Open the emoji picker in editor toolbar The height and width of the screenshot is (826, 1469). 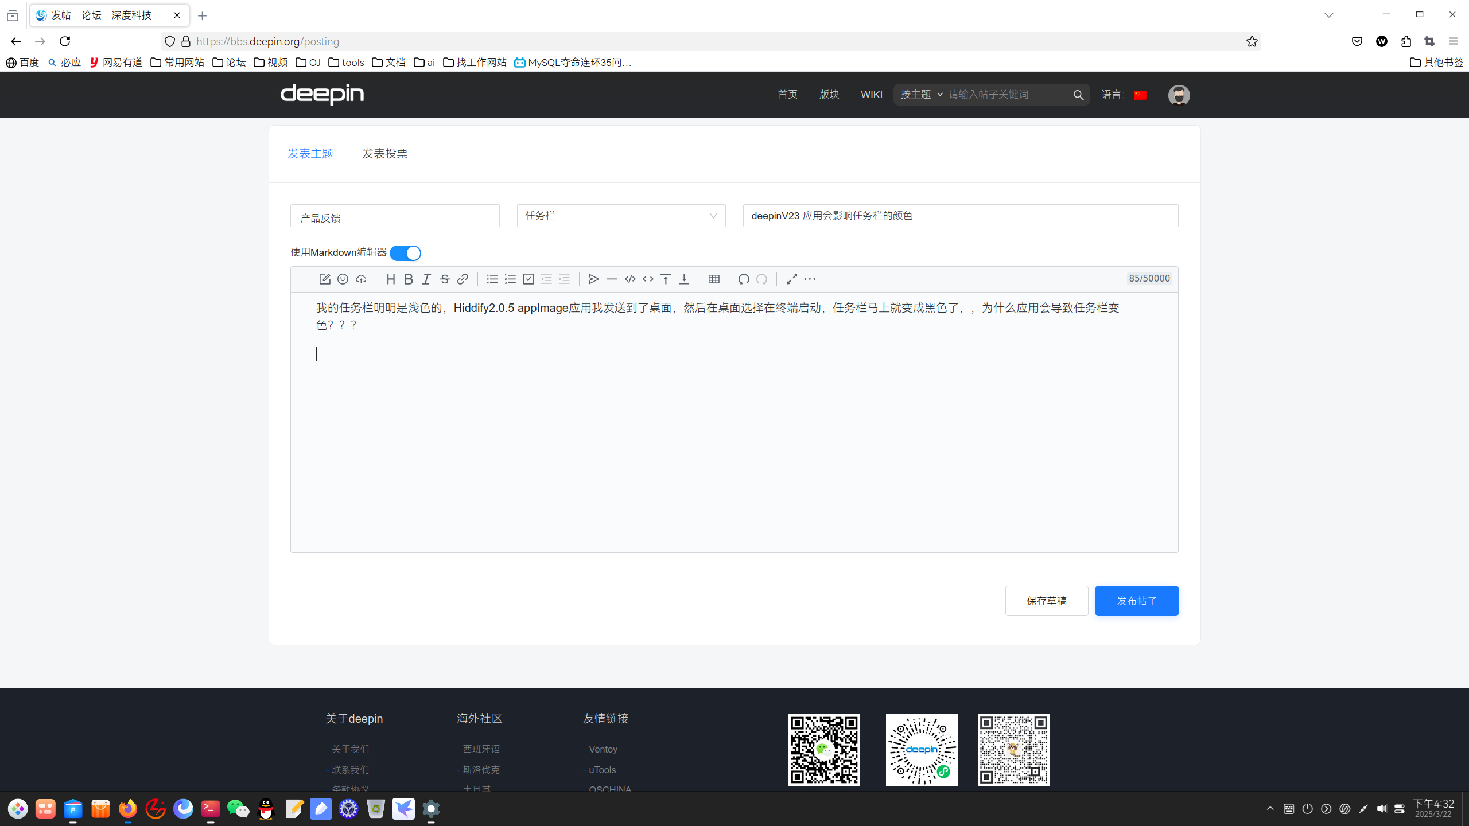pyautogui.click(x=343, y=279)
